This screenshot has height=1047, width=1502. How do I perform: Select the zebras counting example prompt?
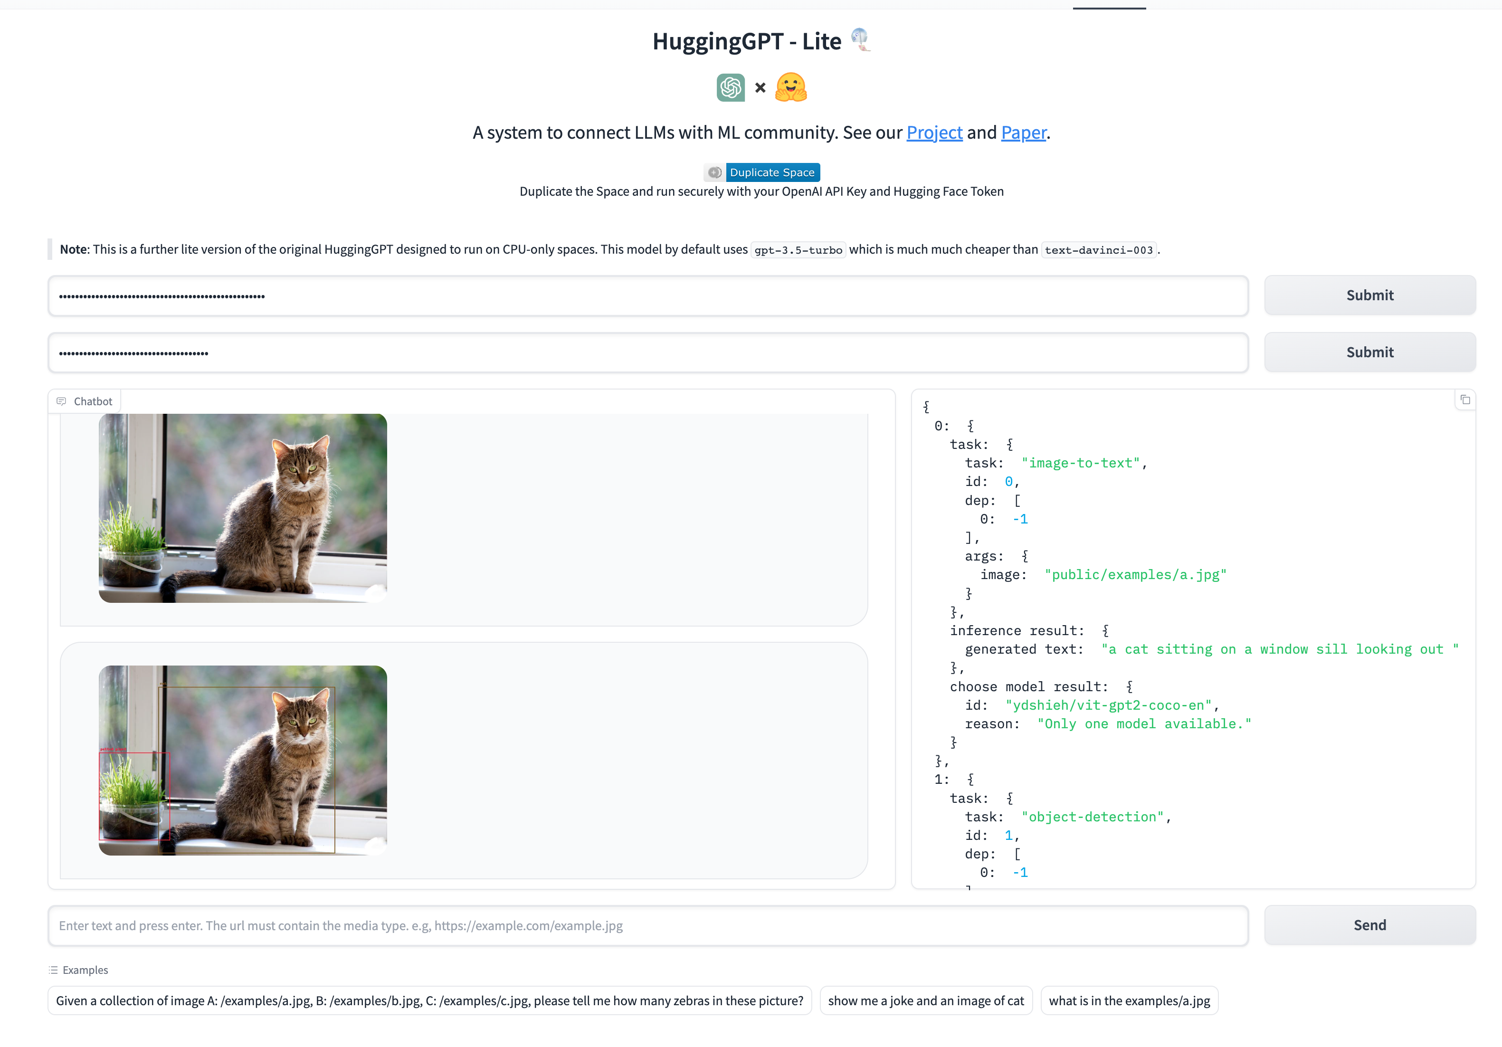click(429, 1000)
